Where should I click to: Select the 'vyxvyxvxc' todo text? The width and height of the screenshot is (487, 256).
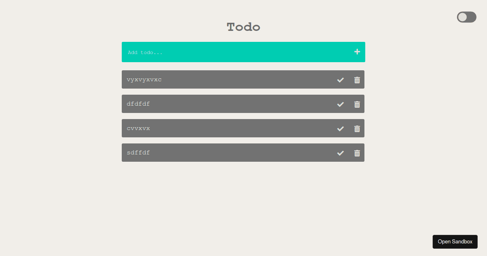click(x=144, y=80)
